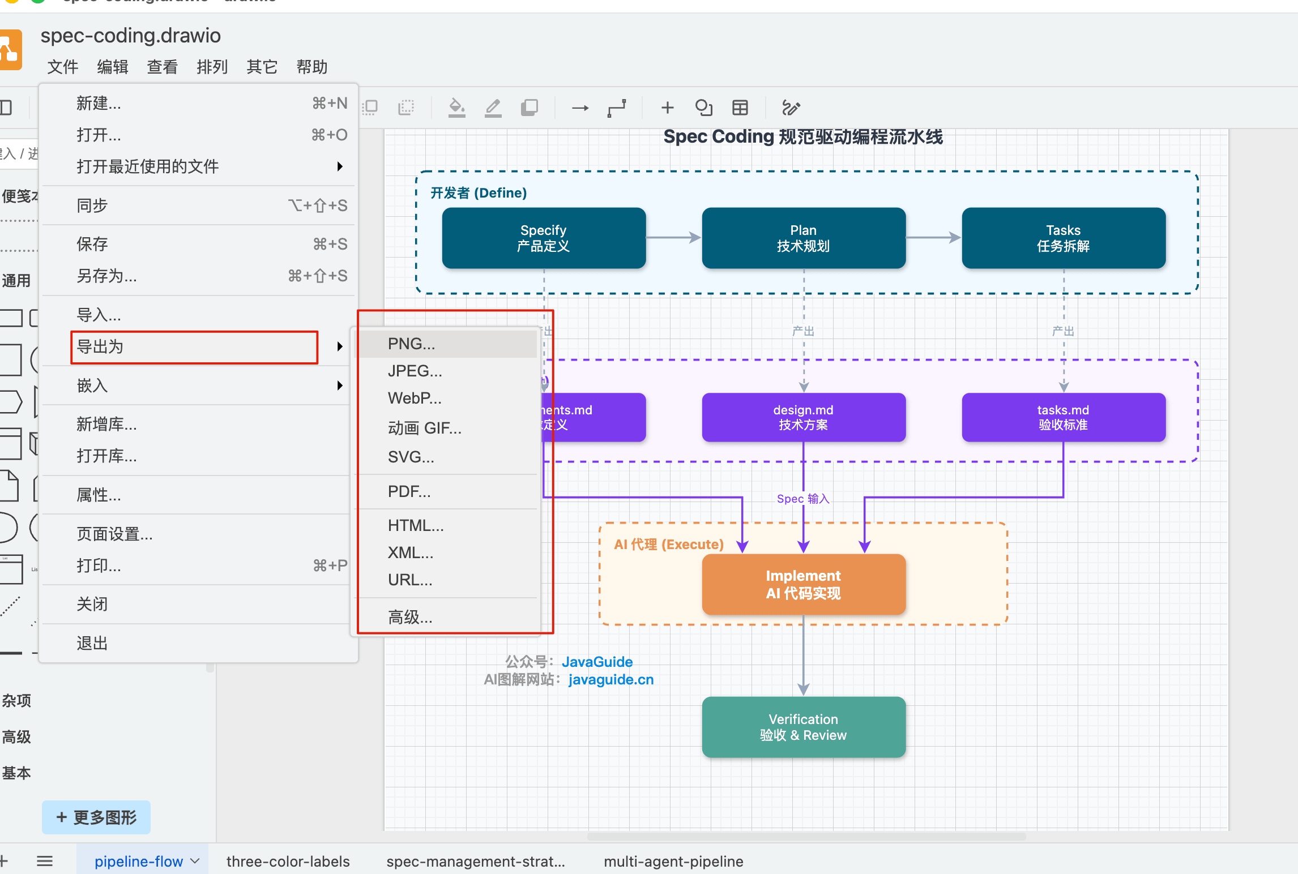The height and width of the screenshot is (874, 1298).
Task: Open the 其它 menu
Action: click(x=262, y=67)
